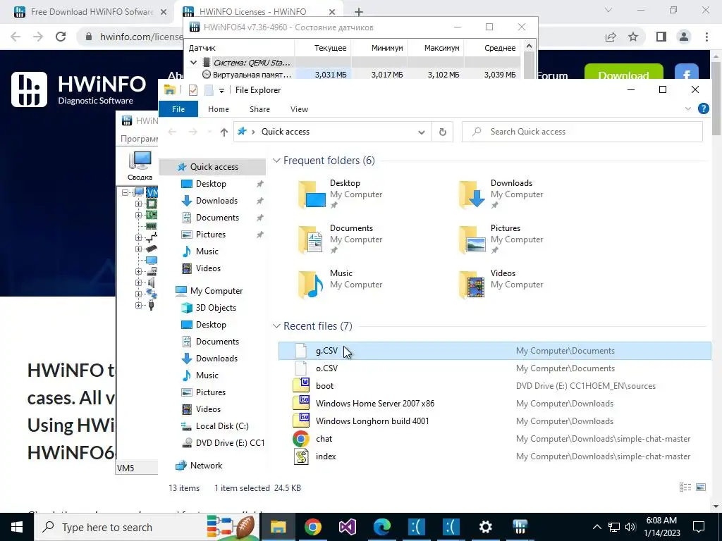Open the Videos frequent folder tile
722x541 pixels.
(502, 284)
